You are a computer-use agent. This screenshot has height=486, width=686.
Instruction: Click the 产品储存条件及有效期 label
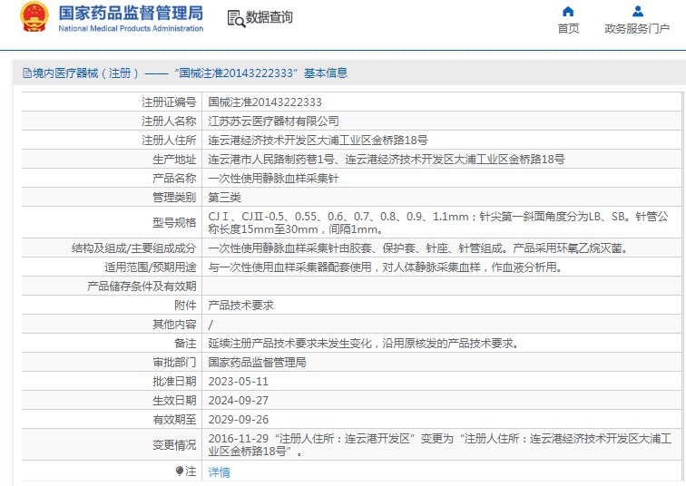(142, 287)
